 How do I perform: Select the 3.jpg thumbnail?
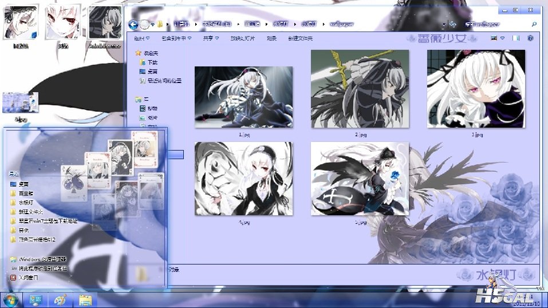(x=476, y=89)
